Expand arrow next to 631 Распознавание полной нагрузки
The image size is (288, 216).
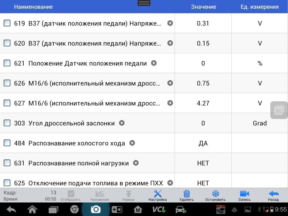[136, 163]
